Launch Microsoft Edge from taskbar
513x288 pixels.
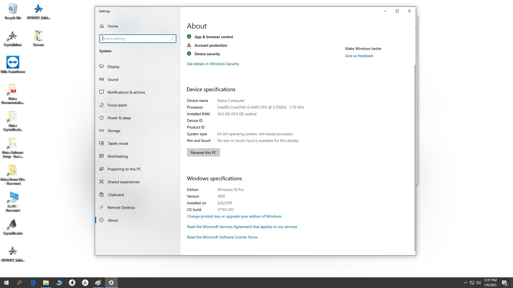(x=33, y=283)
